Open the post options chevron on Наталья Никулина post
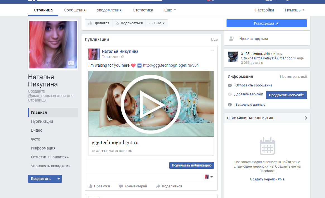This screenshot has width=325, height=198. (x=213, y=50)
